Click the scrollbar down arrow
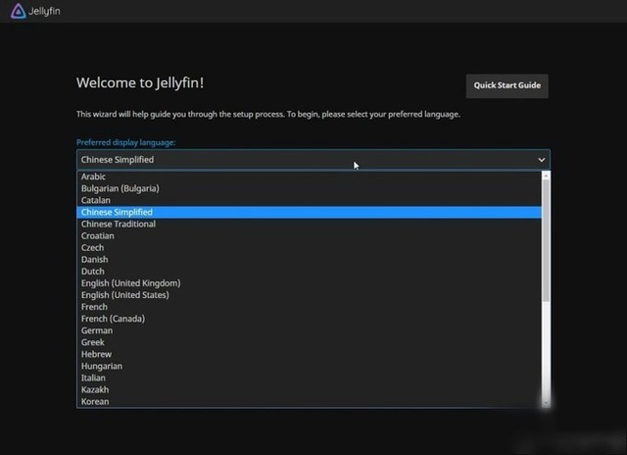 pyautogui.click(x=546, y=403)
